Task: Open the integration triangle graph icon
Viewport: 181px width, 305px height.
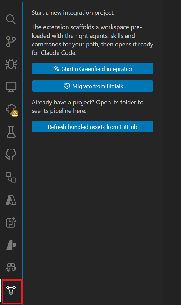Action: point(11,290)
